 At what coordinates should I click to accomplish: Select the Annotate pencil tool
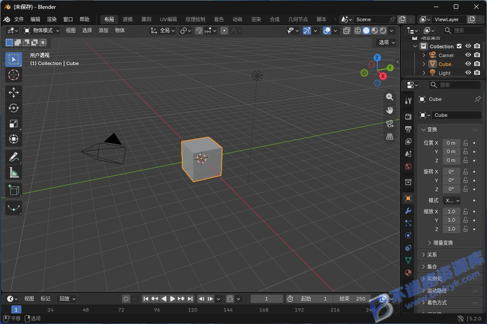pyautogui.click(x=14, y=157)
